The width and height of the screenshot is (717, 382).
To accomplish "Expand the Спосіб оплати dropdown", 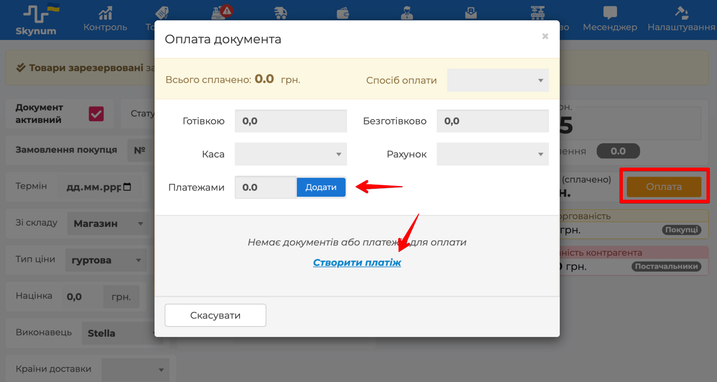I will tap(498, 80).
